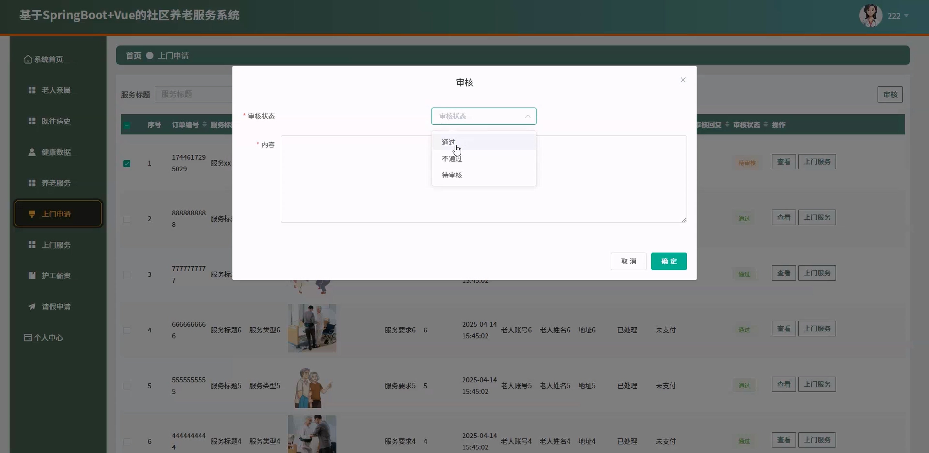Open 护工薪资 in the sidebar menu
The height and width of the screenshot is (453, 929).
(x=56, y=275)
